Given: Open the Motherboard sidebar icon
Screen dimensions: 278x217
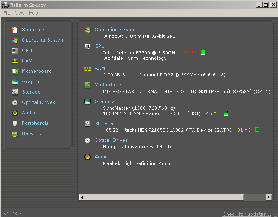Looking at the screenshot, I should 15,71.
